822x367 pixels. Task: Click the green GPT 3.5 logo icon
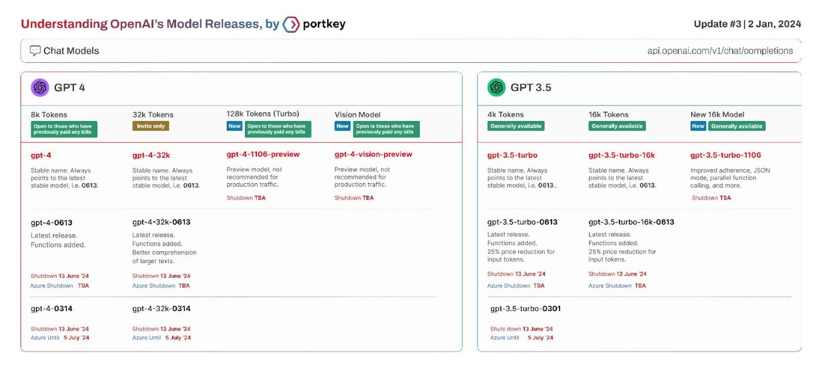click(x=496, y=87)
